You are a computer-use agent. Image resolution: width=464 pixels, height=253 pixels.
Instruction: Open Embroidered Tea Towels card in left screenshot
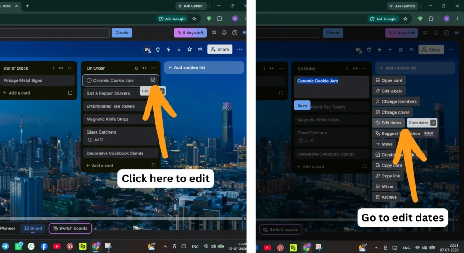(121, 106)
